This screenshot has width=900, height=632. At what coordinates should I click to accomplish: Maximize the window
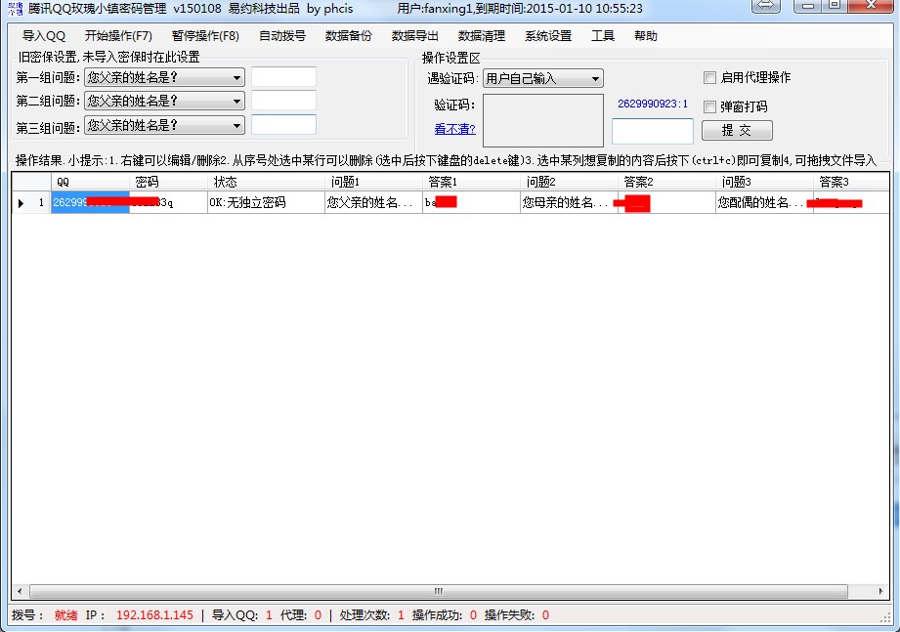coord(835,6)
